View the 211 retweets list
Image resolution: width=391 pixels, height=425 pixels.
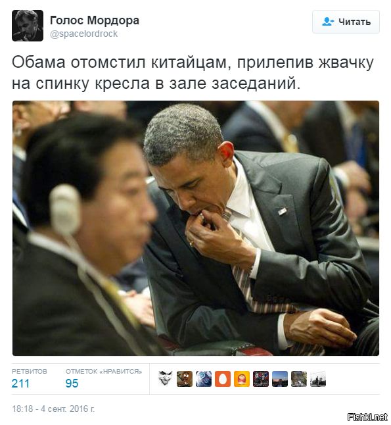click(20, 384)
